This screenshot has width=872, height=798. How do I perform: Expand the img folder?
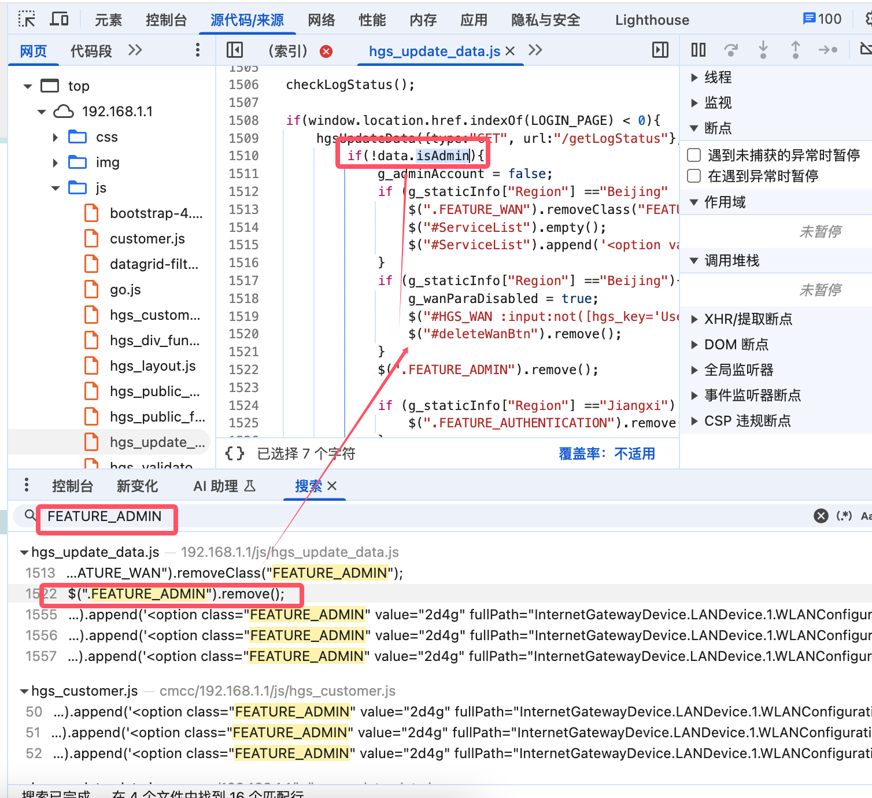click(x=56, y=162)
